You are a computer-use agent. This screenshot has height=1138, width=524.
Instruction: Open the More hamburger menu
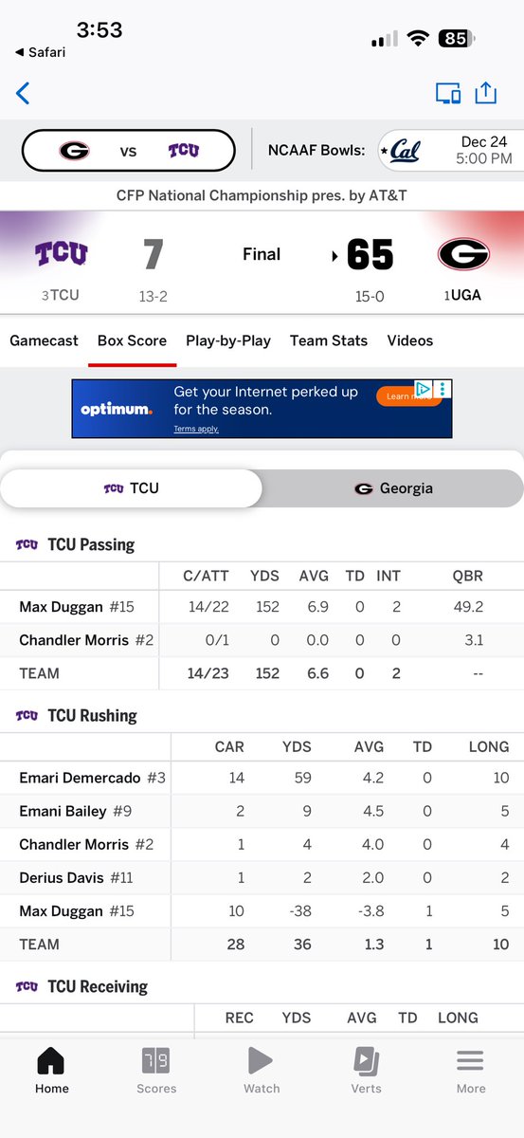coord(471,1071)
